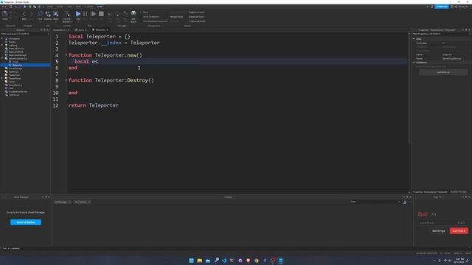
Task: Collapse the Data section in Properties
Action: pyautogui.click(x=414, y=39)
